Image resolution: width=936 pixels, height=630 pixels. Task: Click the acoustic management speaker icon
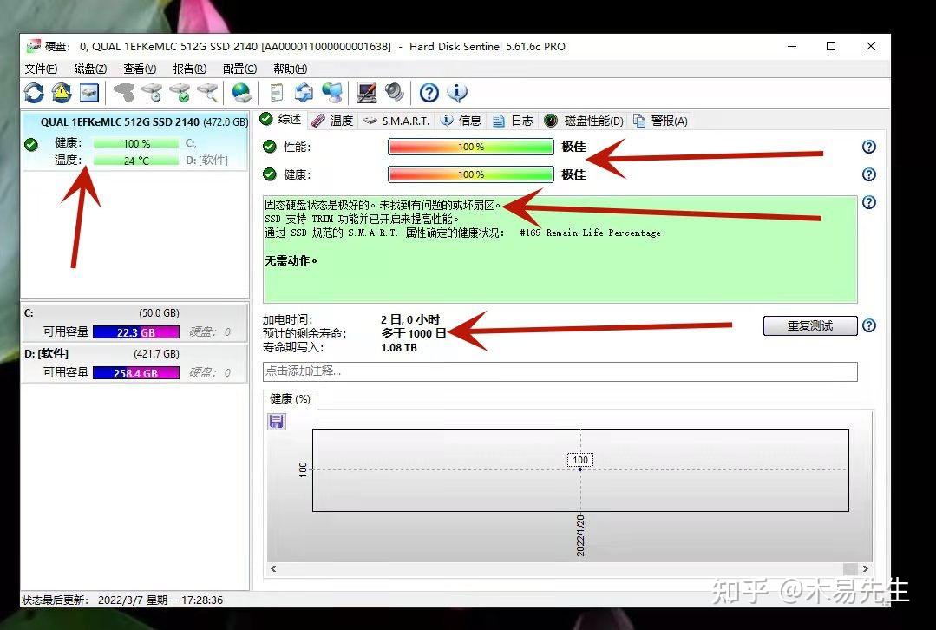point(395,93)
